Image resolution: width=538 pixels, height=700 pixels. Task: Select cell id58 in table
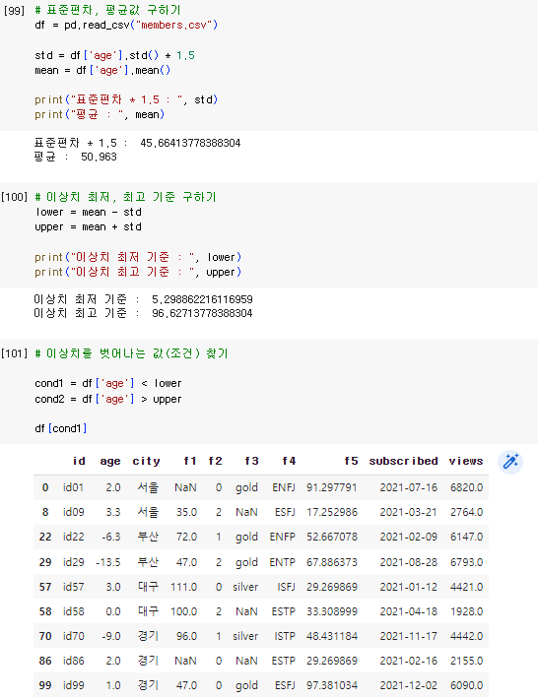(73, 611)
